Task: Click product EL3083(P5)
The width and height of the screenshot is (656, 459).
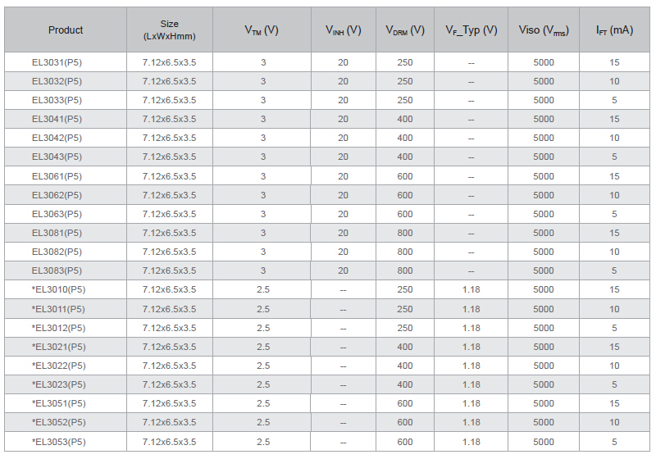Action: 57,270
